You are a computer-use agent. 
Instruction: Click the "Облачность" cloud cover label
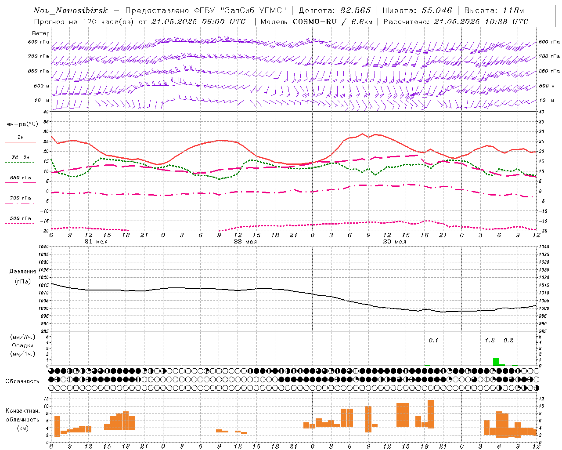[x=22, y=381]
